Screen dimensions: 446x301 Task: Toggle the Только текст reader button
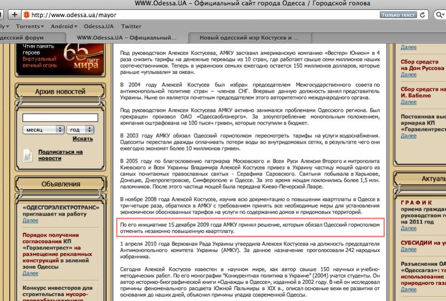[398, 15]
